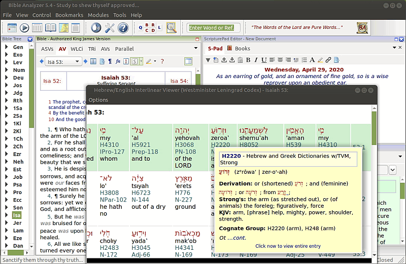Click the BA logo icon
406x264 pixels.
coord(362,28)
